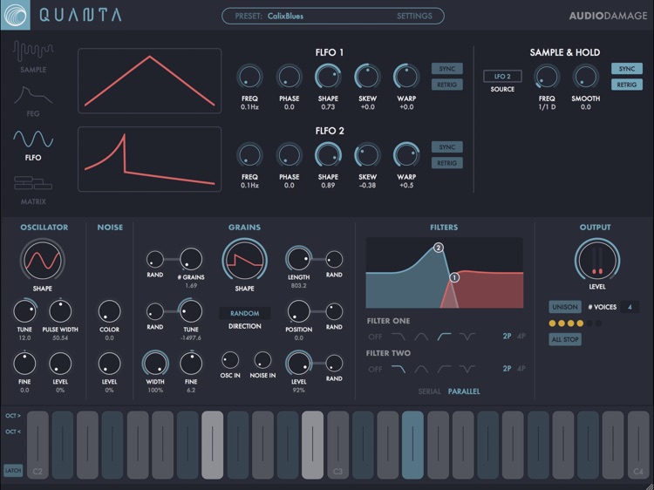Toggle FLFO 2 Retrig

[447, 163]
